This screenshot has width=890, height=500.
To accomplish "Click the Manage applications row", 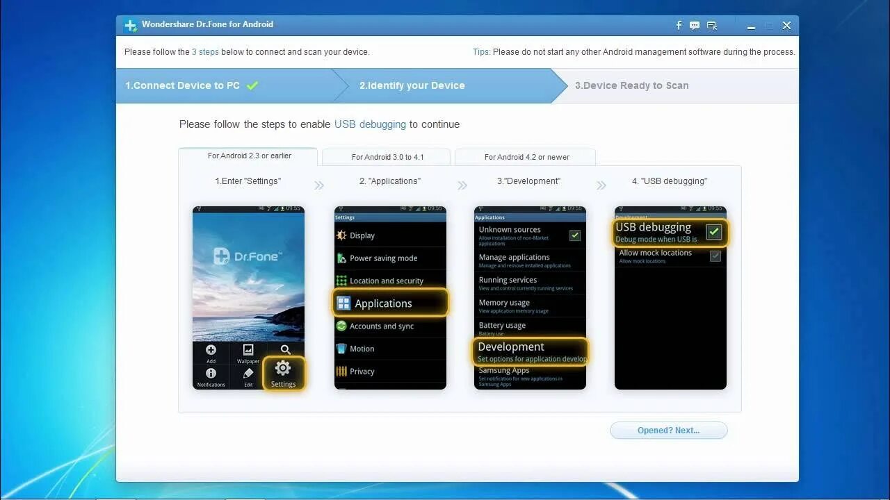I will [529, 260].
